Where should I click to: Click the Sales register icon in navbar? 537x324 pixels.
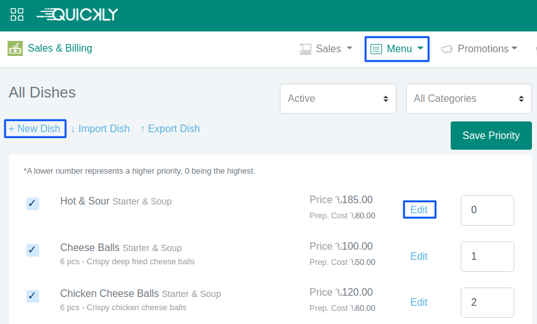click(306, 49)
